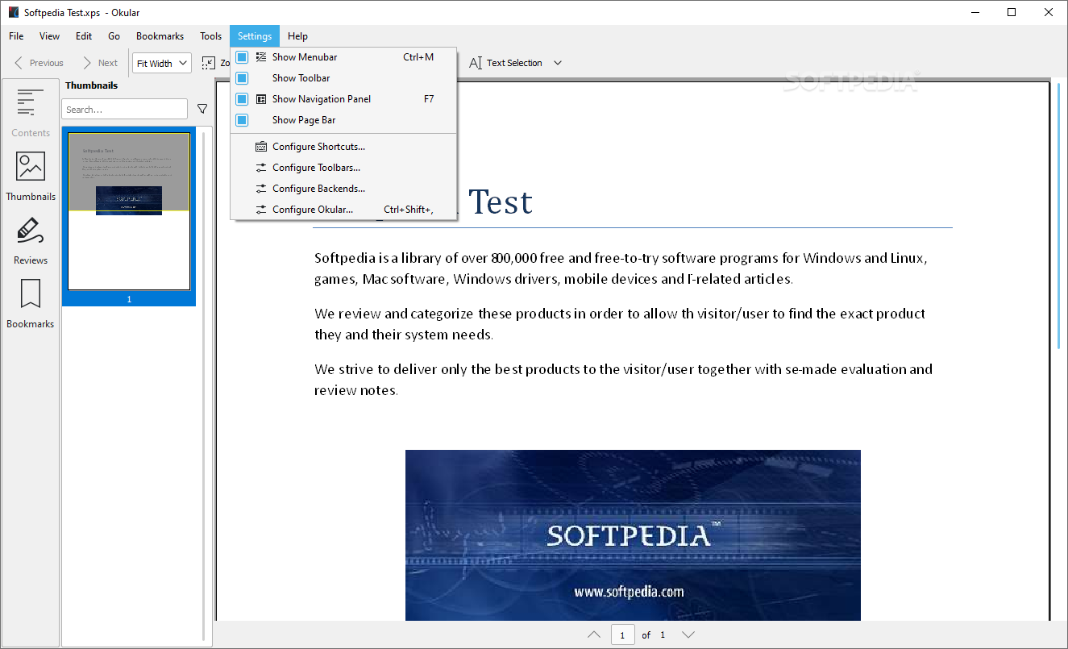Screen dimensions: 1068x649
Task: Open the Go menu
Action: (114, 36)
